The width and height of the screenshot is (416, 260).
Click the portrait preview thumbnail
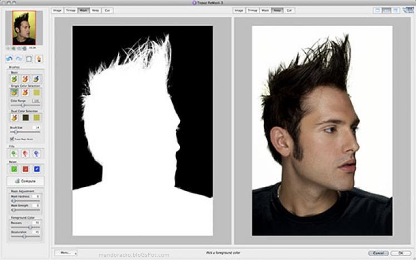tap(24, 28)
